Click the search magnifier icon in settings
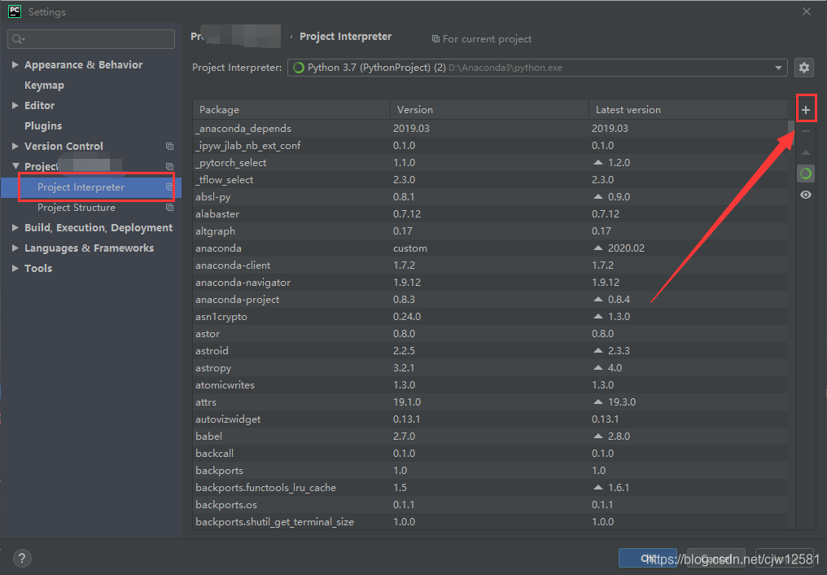Viewport: 827px width, 575px height. point(17,39)
